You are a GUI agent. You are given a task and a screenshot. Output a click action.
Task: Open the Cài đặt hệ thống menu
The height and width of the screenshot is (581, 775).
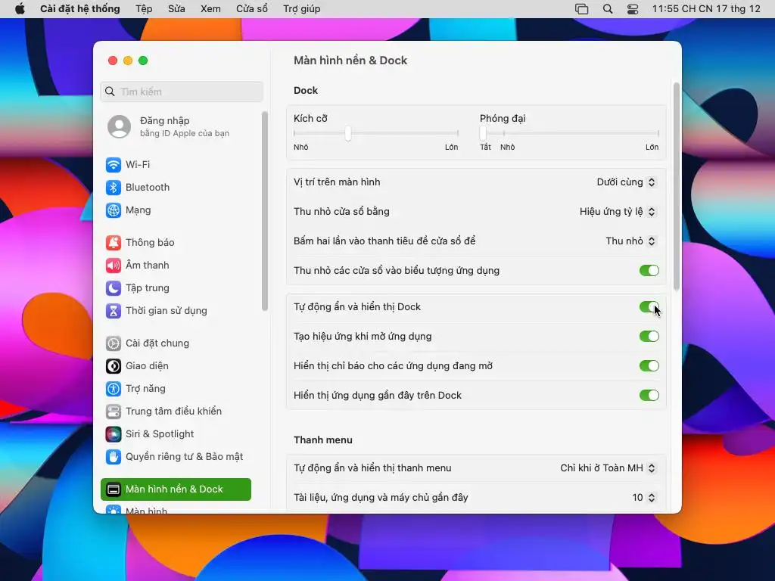click(x=80, y=9)
